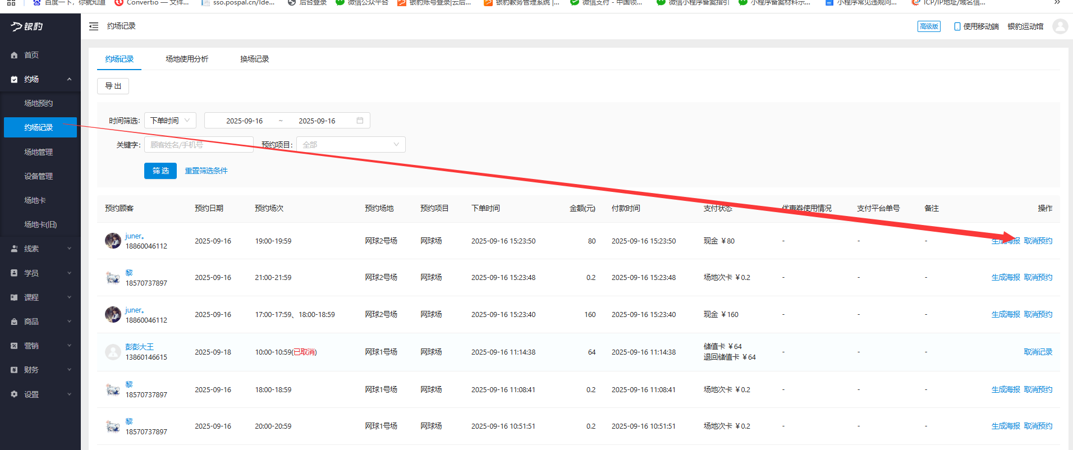The image size is (1073, 450).
Task: Open the 下单时间 time filter dropdown
Action: click(170, 121)
